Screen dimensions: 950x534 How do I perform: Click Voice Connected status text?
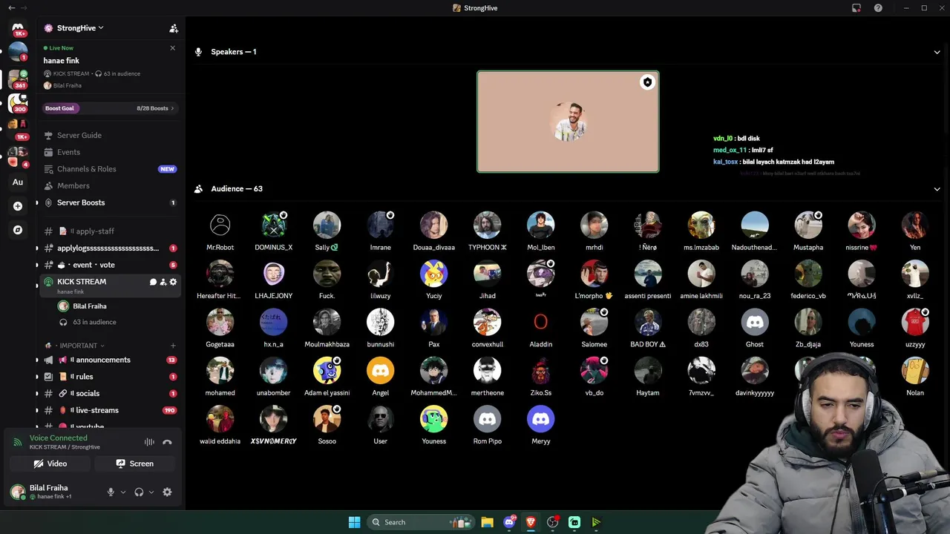click(58, 438)
